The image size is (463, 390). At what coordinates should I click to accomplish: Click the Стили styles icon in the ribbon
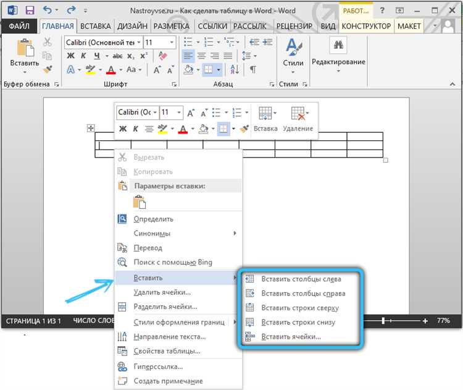293,48
